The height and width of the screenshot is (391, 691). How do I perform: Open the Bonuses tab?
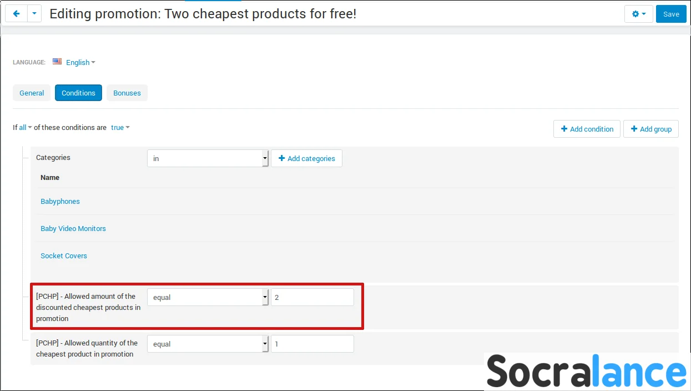pyautogui.click(x=127, y=93)
